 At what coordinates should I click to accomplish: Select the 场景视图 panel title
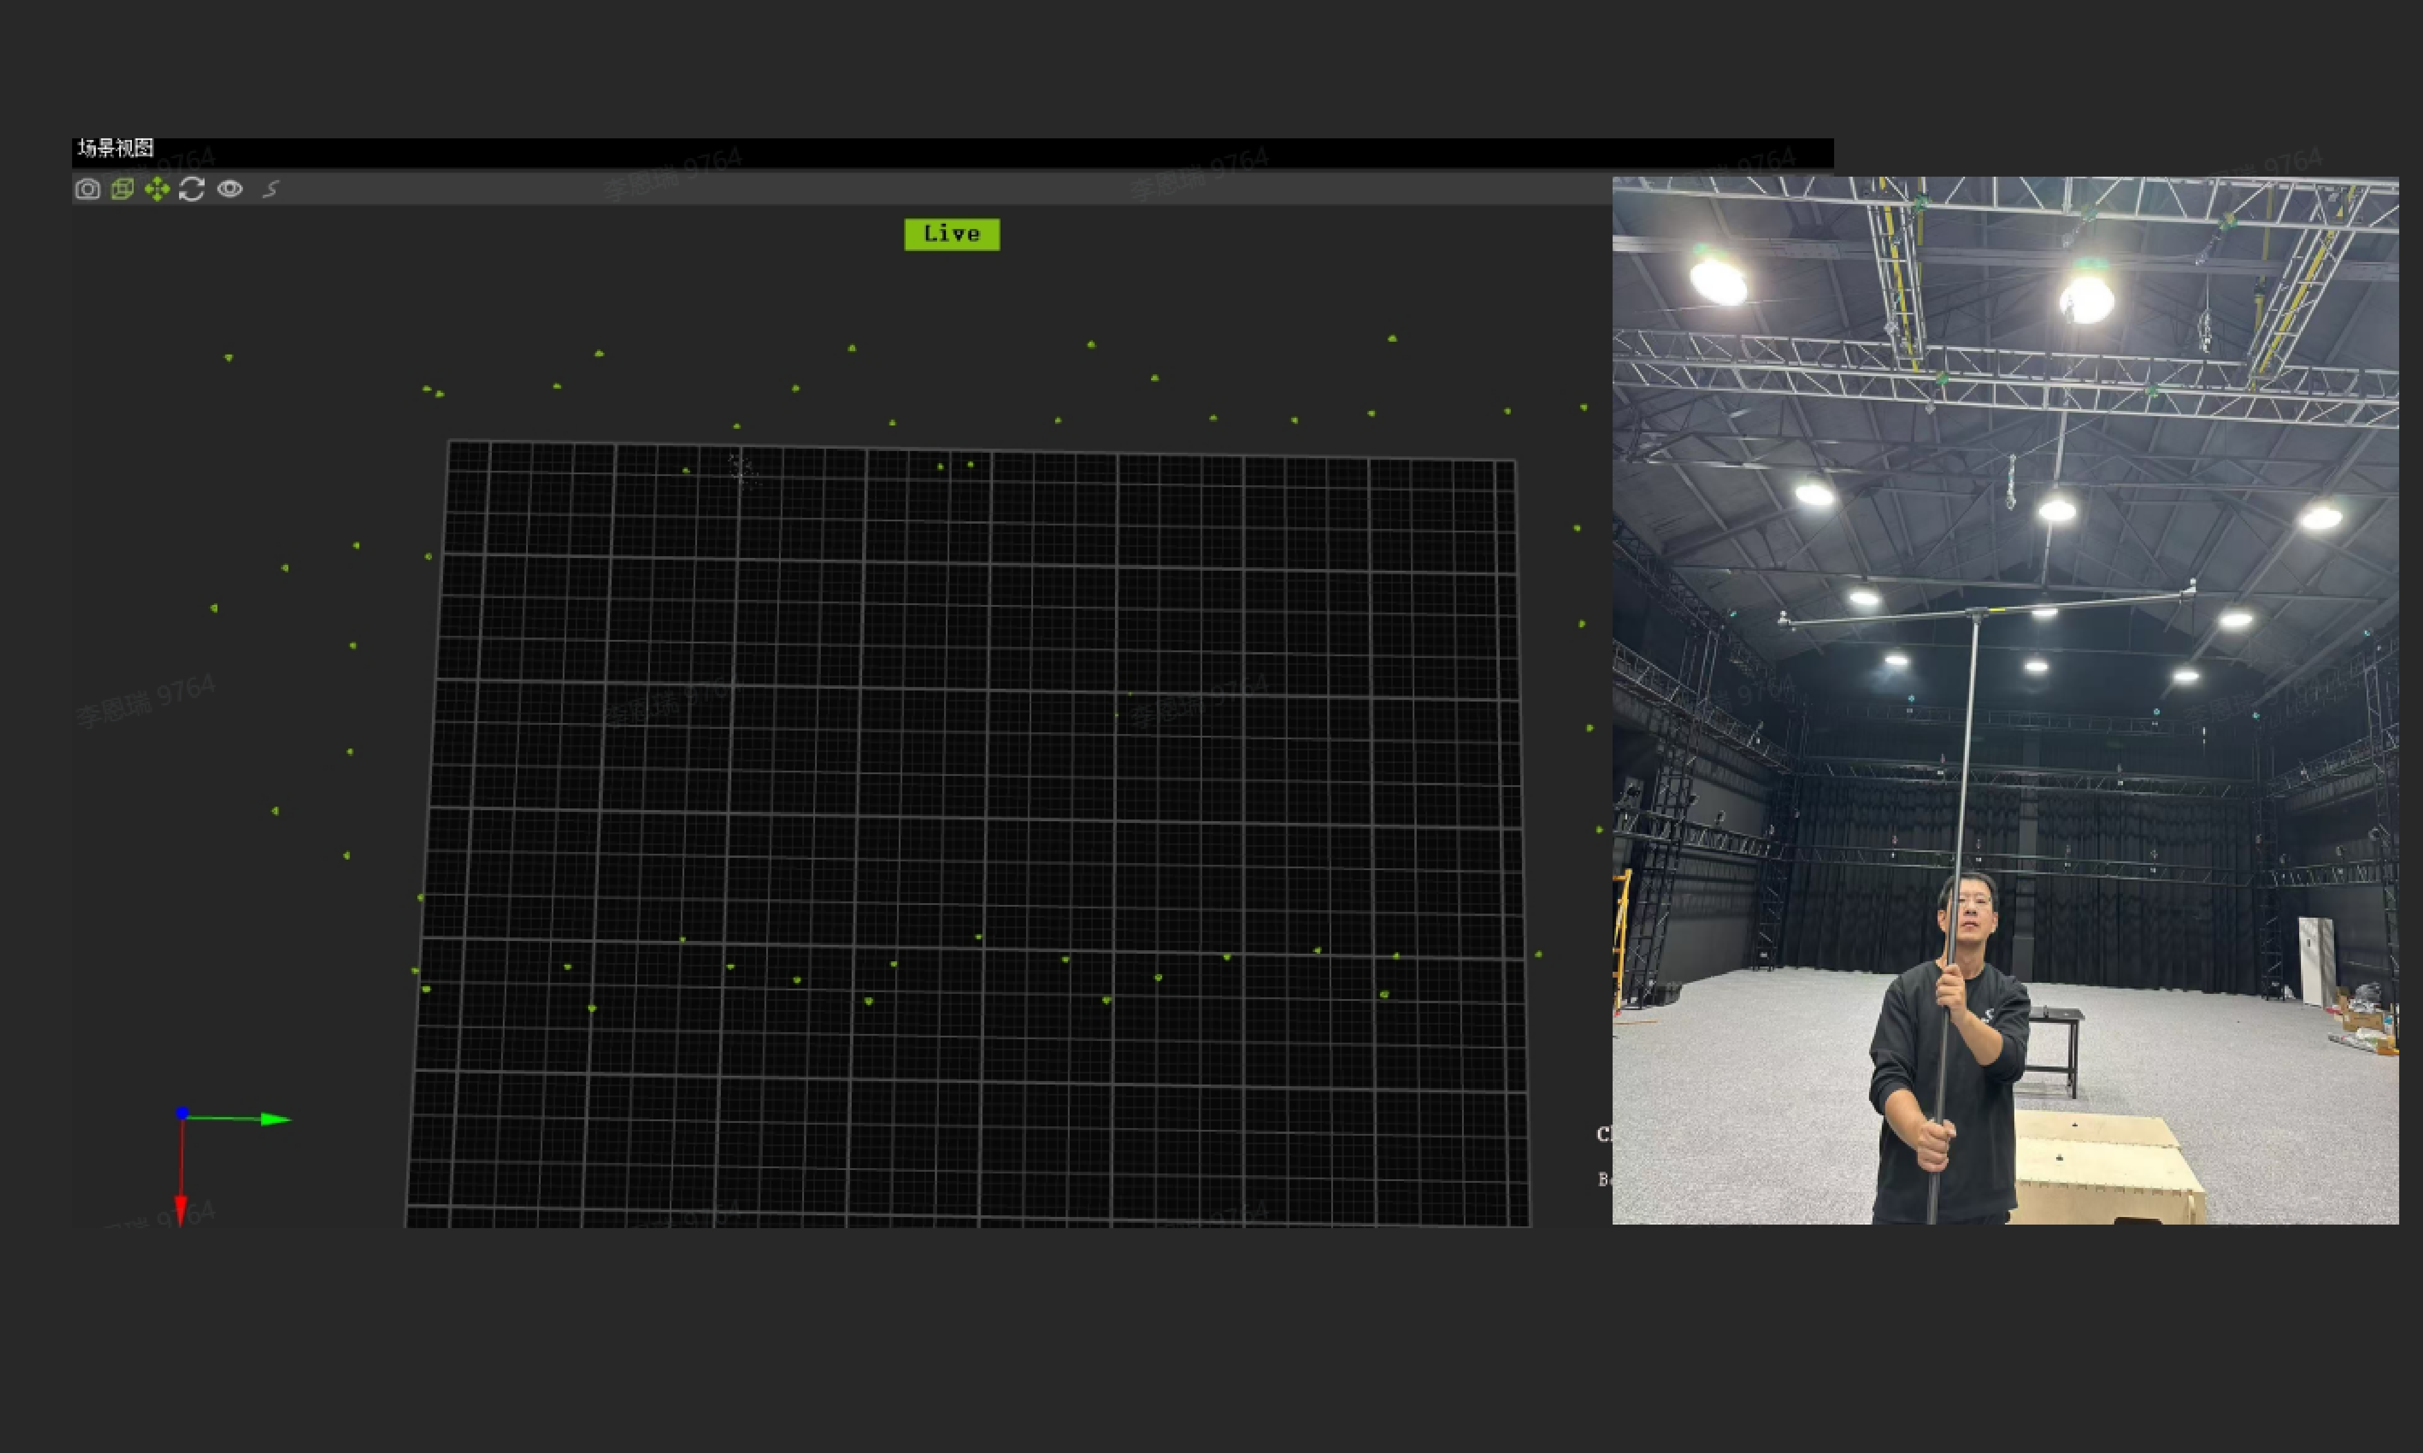[116, 149]
